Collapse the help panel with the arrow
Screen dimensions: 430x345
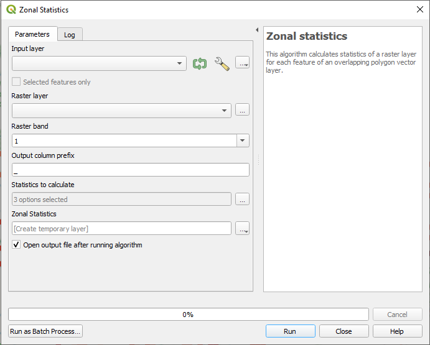click(257, 30)
